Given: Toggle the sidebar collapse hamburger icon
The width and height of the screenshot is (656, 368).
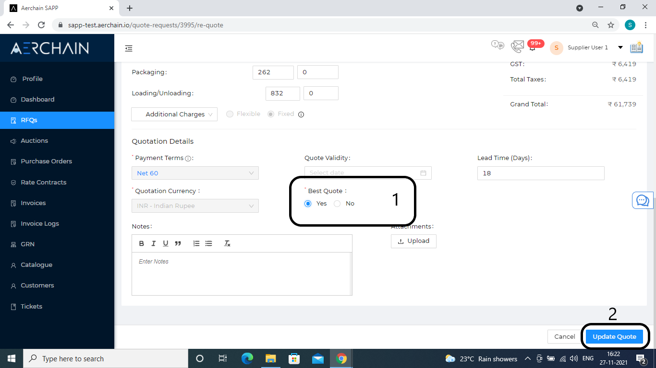Looking at the screenshot, I should 129,48.
